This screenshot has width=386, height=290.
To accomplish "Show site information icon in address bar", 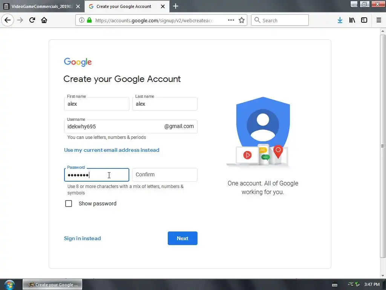I will point(82,20).
